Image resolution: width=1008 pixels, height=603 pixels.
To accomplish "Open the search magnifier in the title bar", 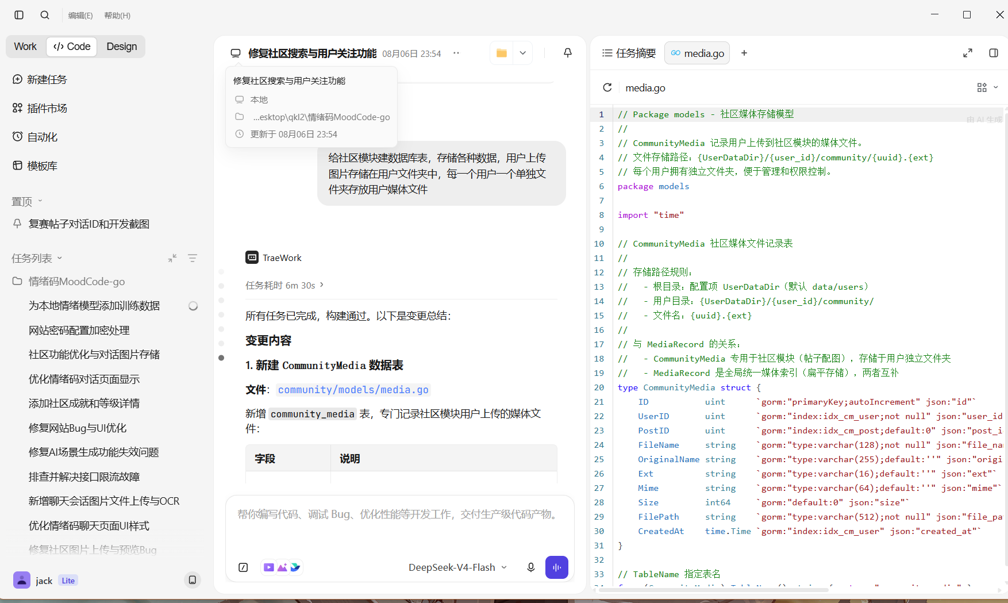I will 45,15.
